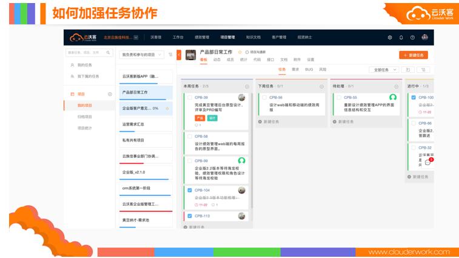Open the 我负责和参与的项目 dropdown
459x258 pixels.
pyautogui.click(x=141, y=55)
